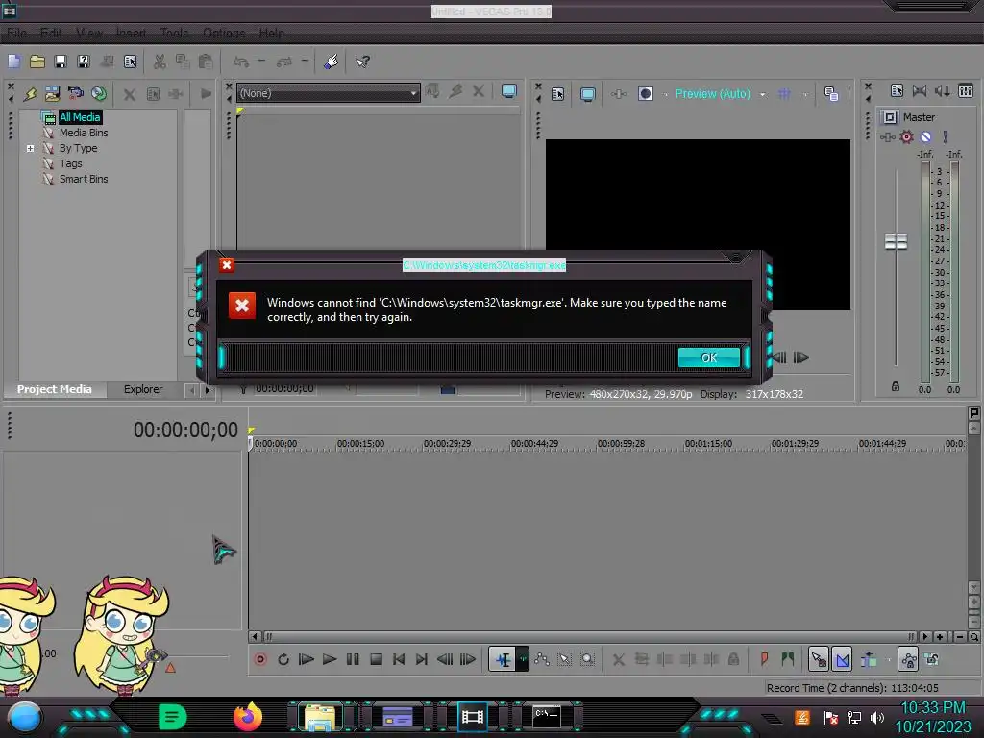Viewport: 984px width, 738px height.
Task: Click the Stop button in the transport bar
Action: (376, 659)
